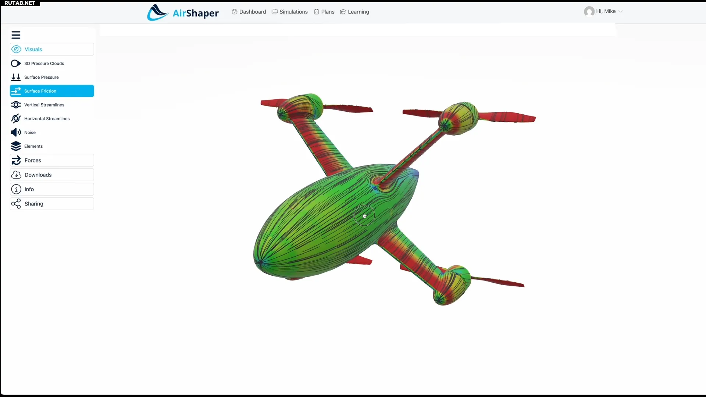Image resolution: width=706 pixels, height=397 pixels.
Task: Expand the Downloads section
Action: click(x=52, y=175)
